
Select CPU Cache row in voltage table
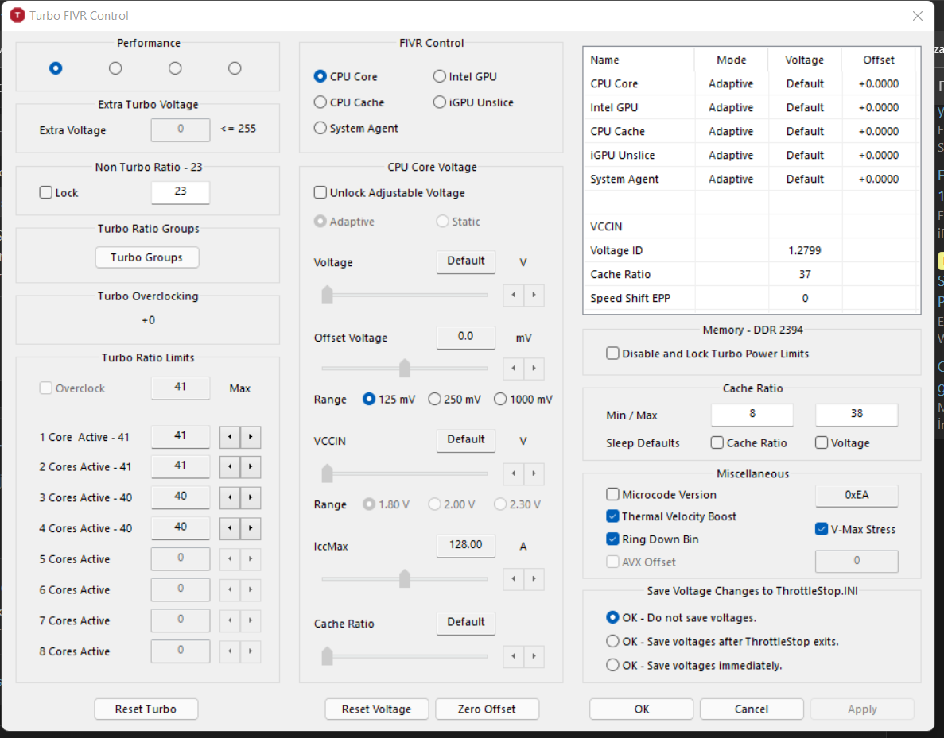click(x=752, y=131)
